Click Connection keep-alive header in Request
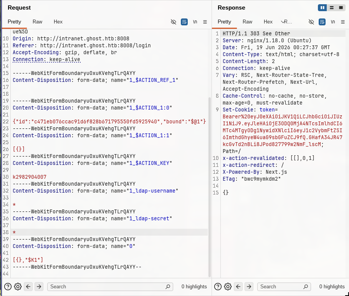The image size is (349, 296). [46, 59]
